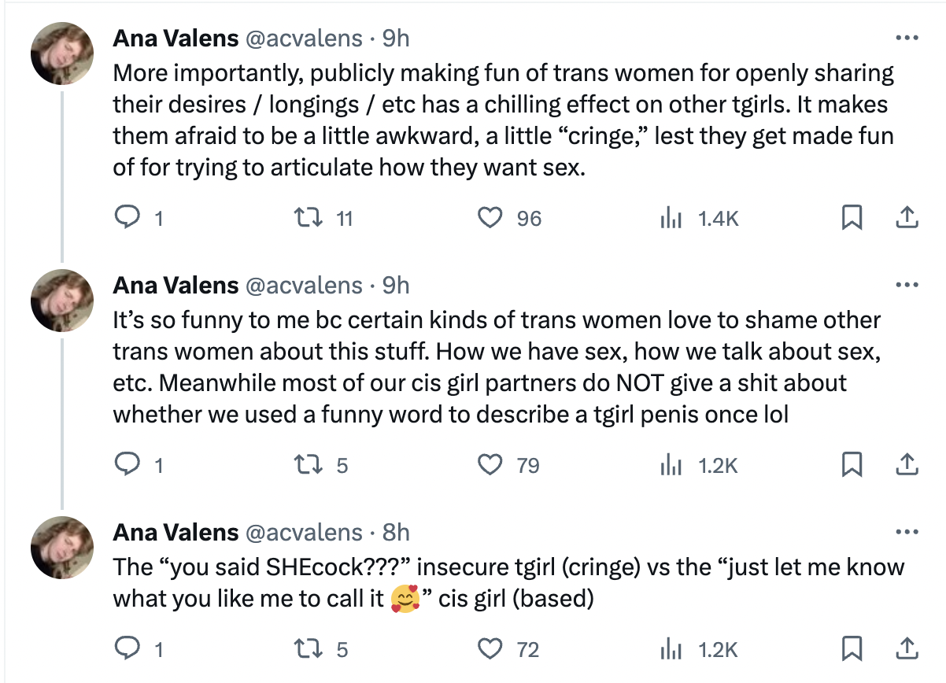This screenshot has width=946, height=683.
Task: Like the first tweet with 96 likes
Action: pyautogui.click(x=491, y=218)
